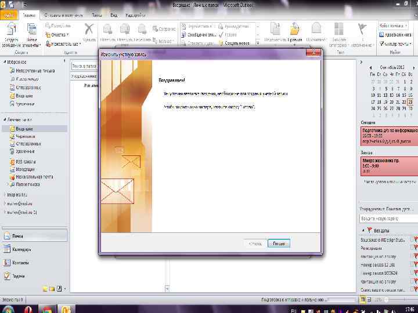Click Готово button in account dialog
This screenshot has width=418, height=313.
point(279,243)
